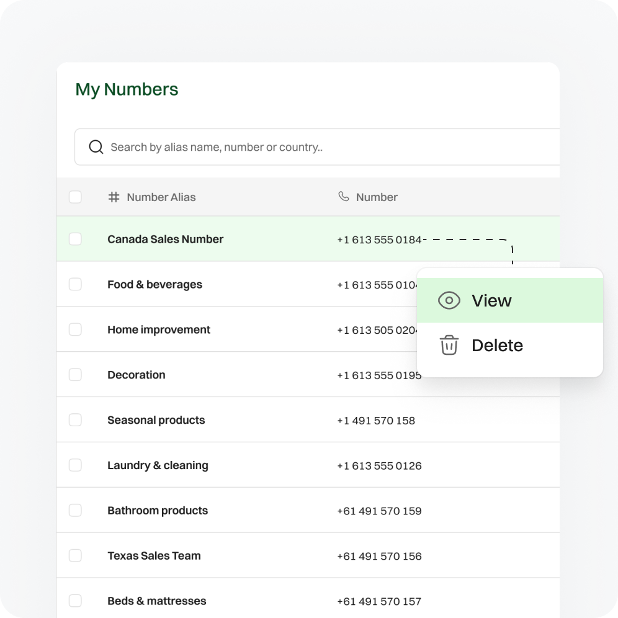Click the Beds & mattresses alias

tap(156, 601)
